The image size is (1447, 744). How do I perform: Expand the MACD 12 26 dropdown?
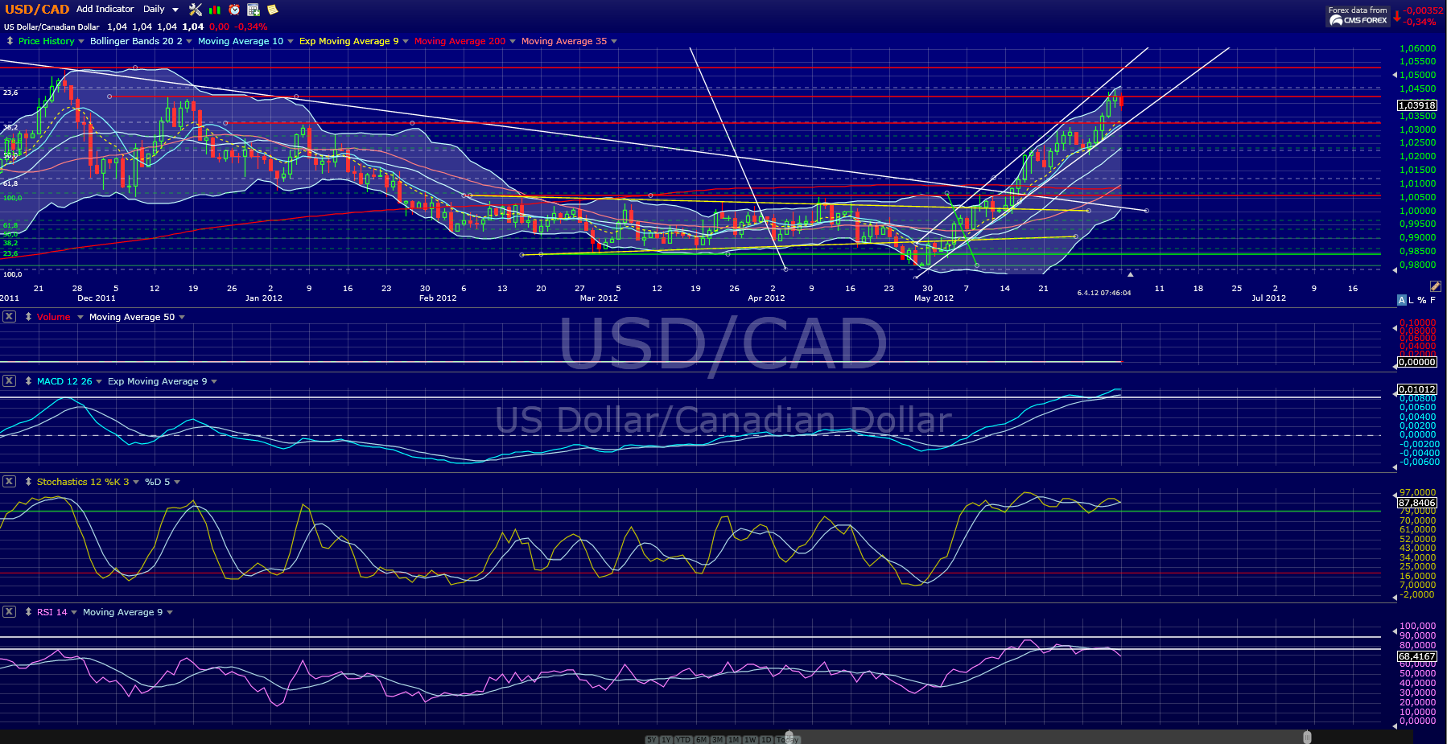click(x=99, y=381)
